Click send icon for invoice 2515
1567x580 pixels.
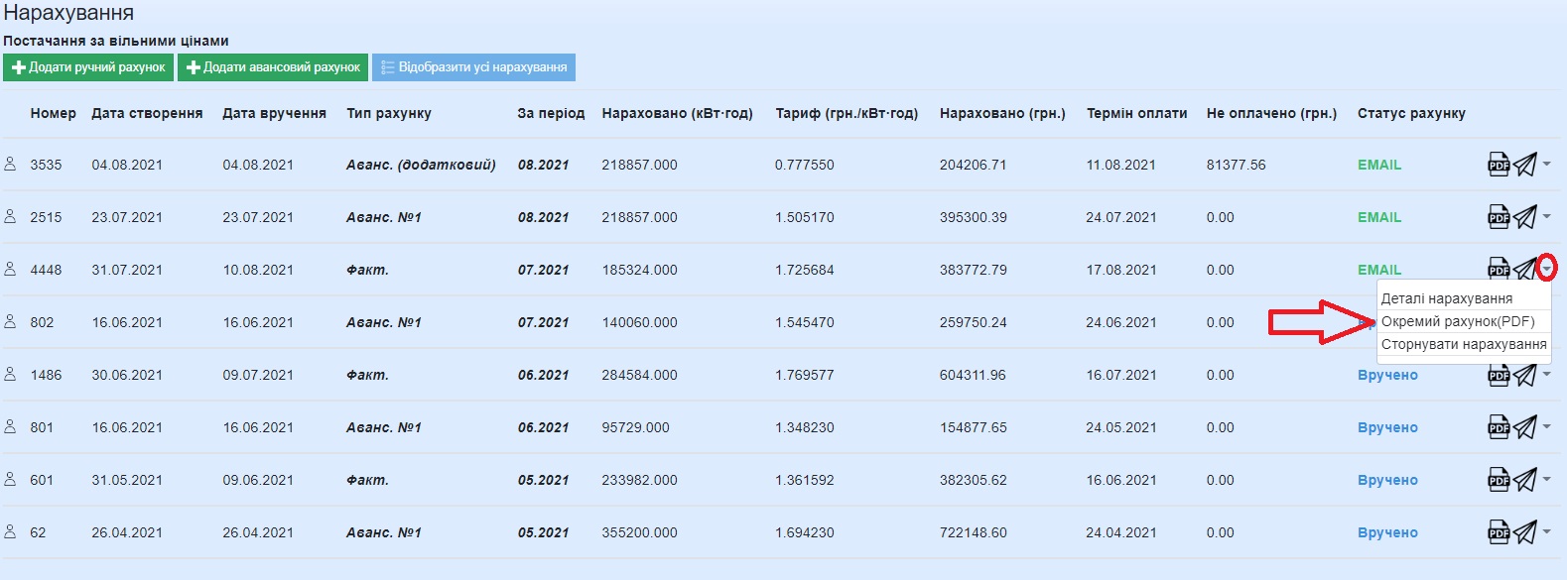pos(1524,217)
